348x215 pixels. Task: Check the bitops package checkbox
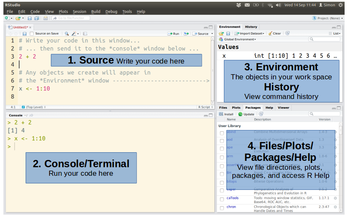pyautogui.click(x=222, y=183)
